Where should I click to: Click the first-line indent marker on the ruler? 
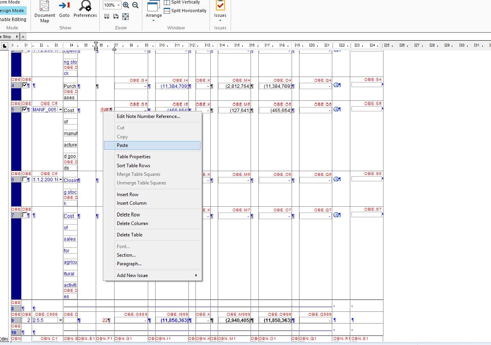pos(96,44)
